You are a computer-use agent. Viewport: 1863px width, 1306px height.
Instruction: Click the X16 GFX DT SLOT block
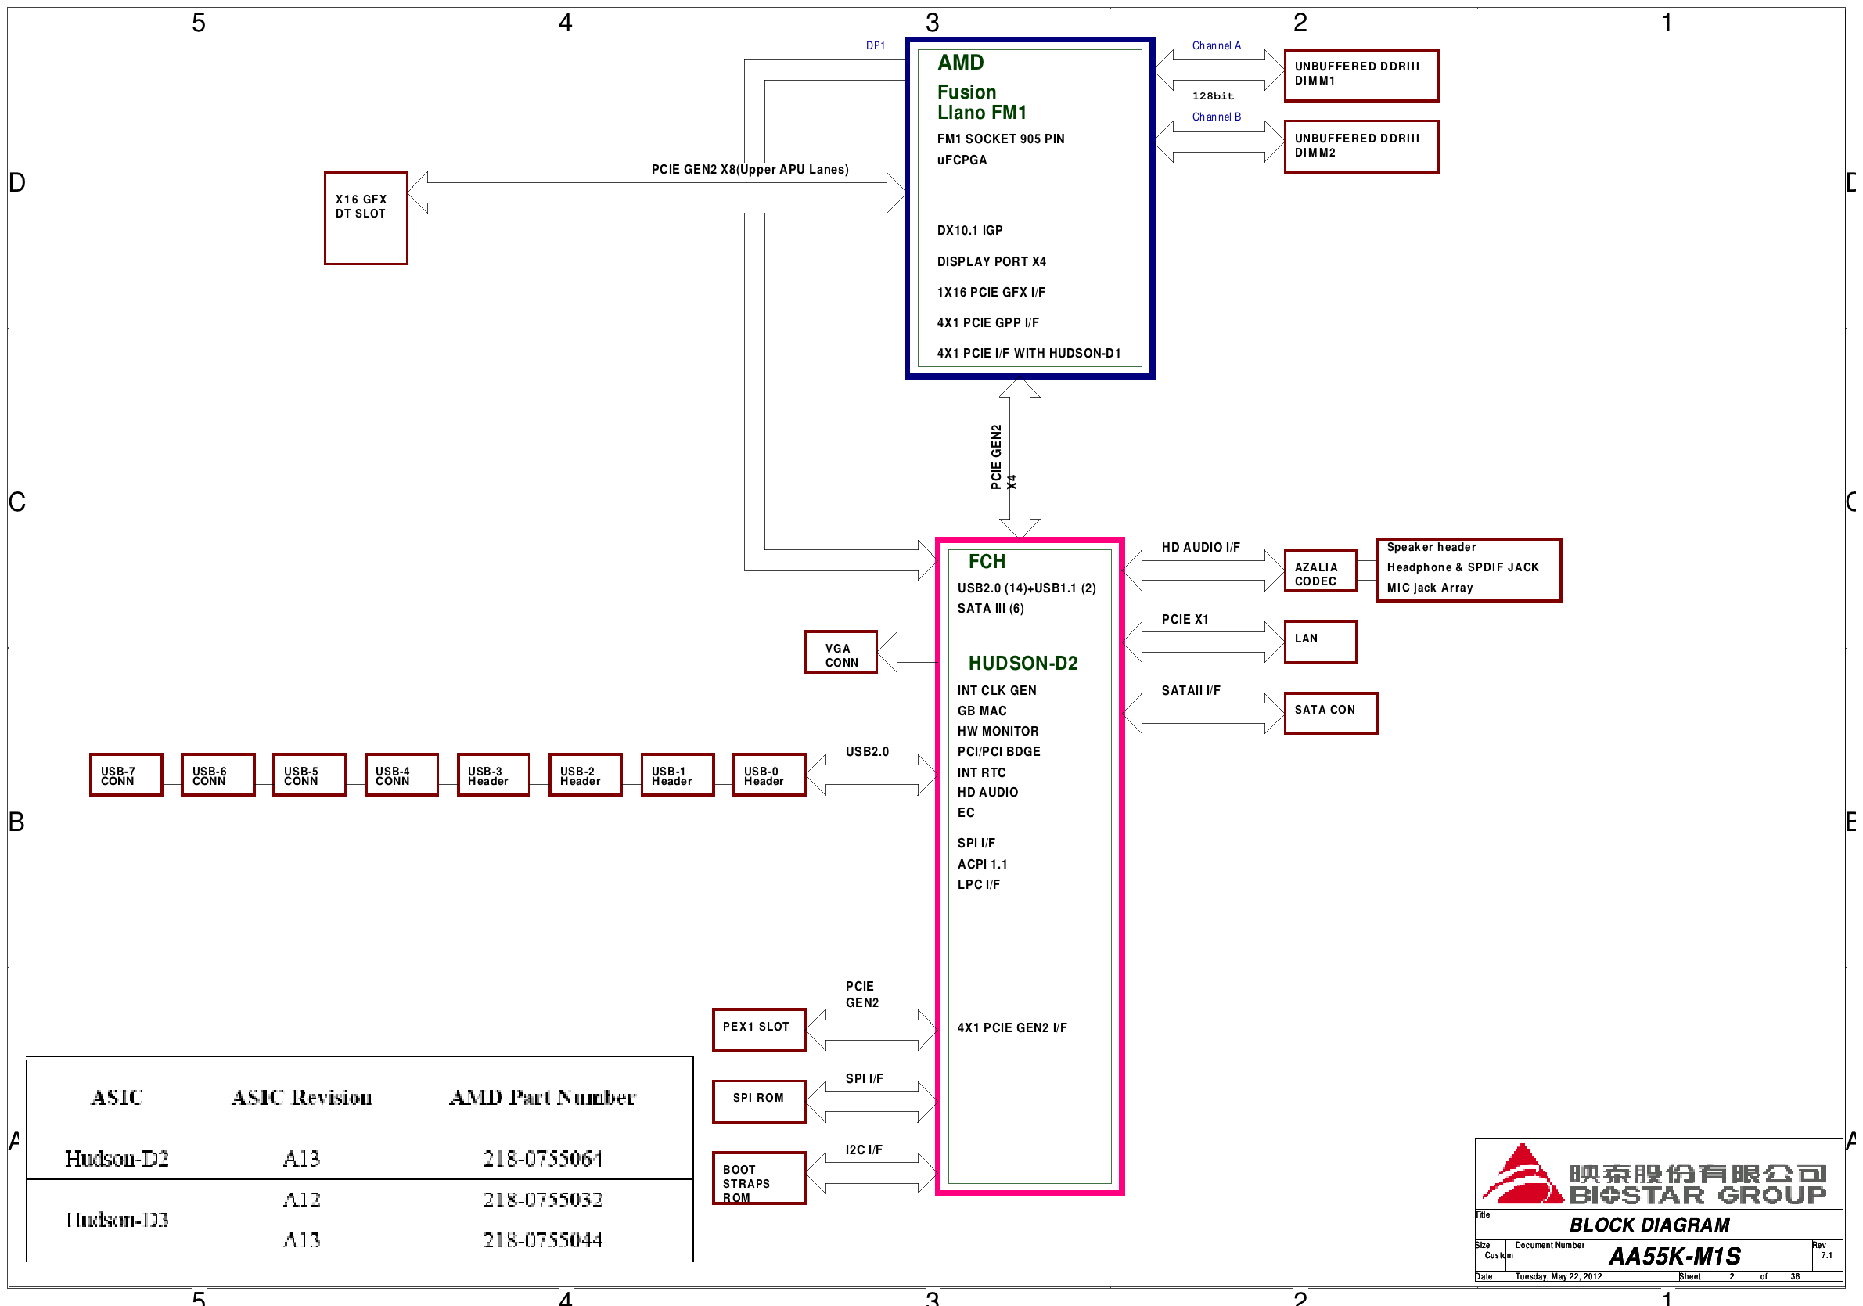pos(365,218)
